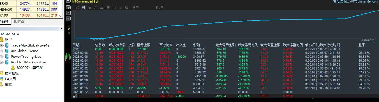Switch to the 周 weekly tab

tap(89, 8)
